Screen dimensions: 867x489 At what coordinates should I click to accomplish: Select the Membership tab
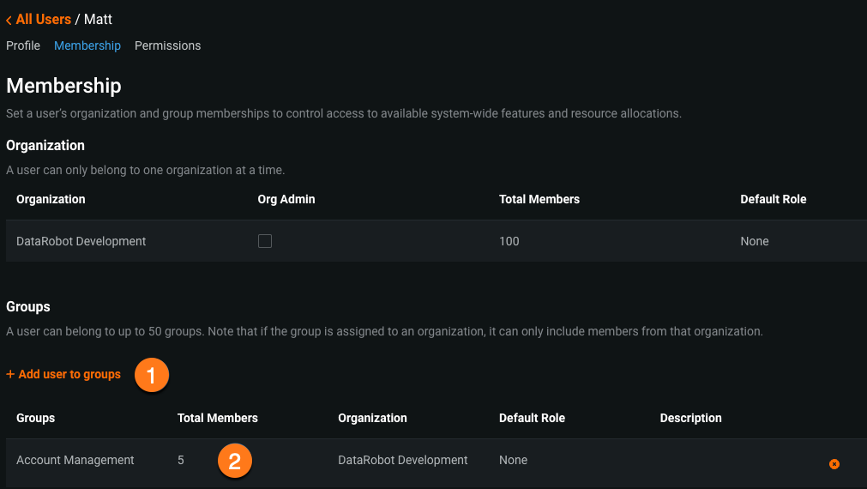(87, 45)
